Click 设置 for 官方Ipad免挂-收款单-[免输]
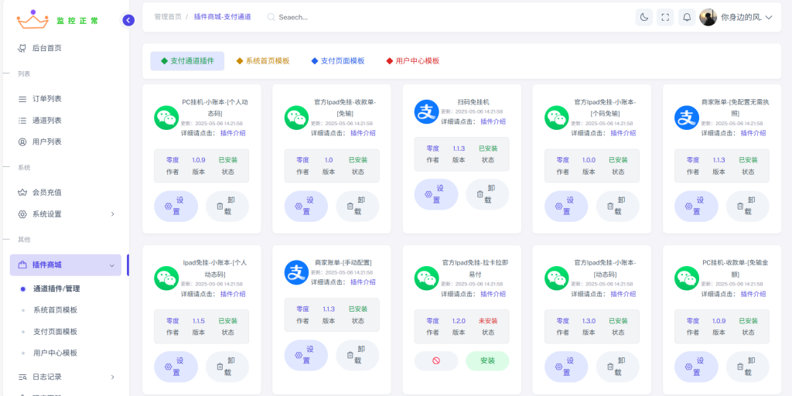This screenshot has width=792, height=396. click(x=306, y=206)
